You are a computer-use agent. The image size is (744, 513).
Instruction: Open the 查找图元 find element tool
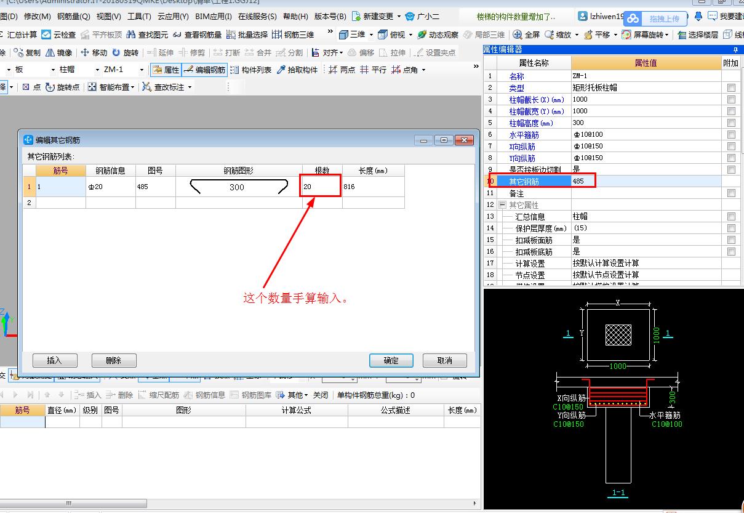click(148, 35)
